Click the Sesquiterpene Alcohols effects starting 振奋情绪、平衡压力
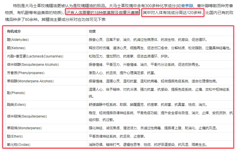 145,65
